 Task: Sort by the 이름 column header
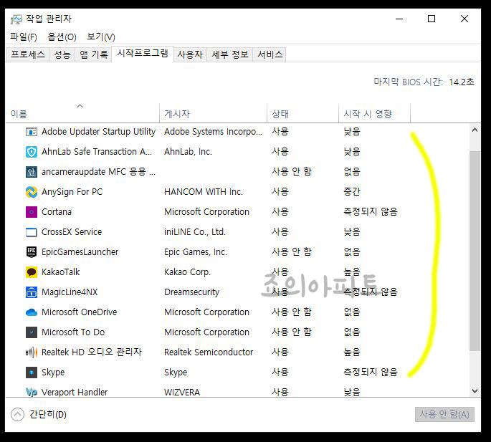pyautogui.click(x=82, y=114)
